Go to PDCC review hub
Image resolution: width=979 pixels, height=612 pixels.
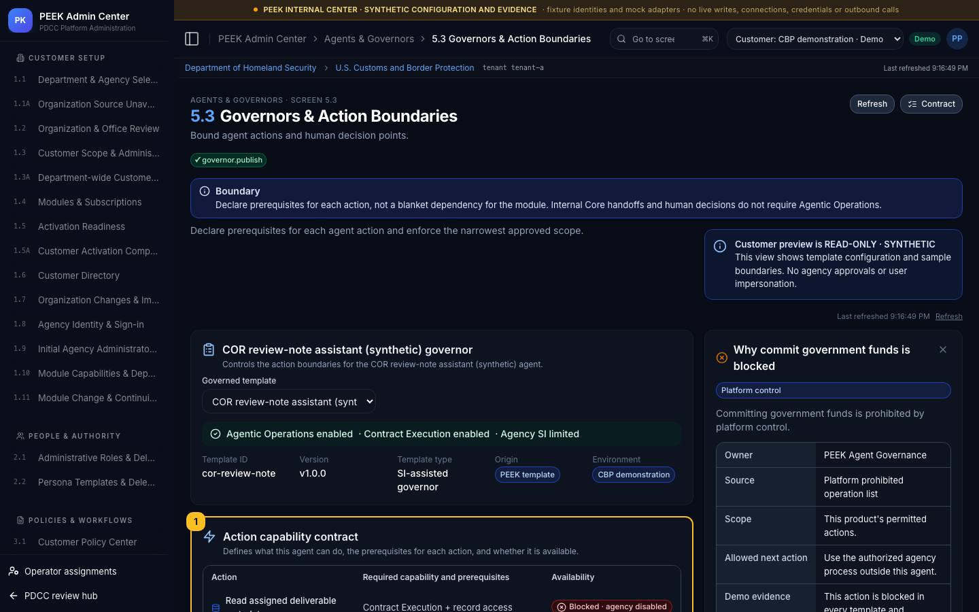61,596
